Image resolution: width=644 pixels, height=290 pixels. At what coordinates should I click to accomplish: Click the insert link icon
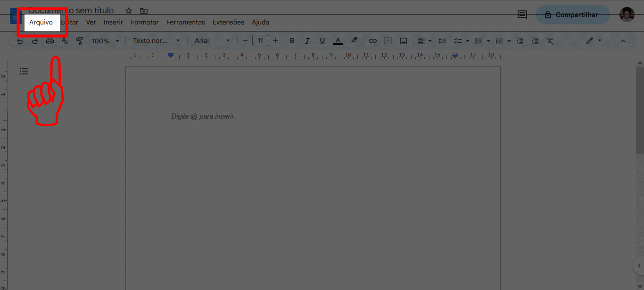[372, 41]
